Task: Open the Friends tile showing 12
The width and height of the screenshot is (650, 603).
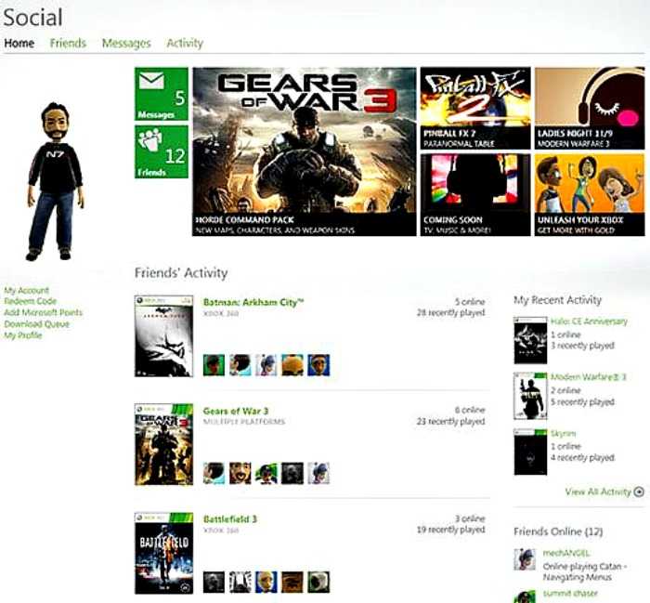Action: click(162, 151)
